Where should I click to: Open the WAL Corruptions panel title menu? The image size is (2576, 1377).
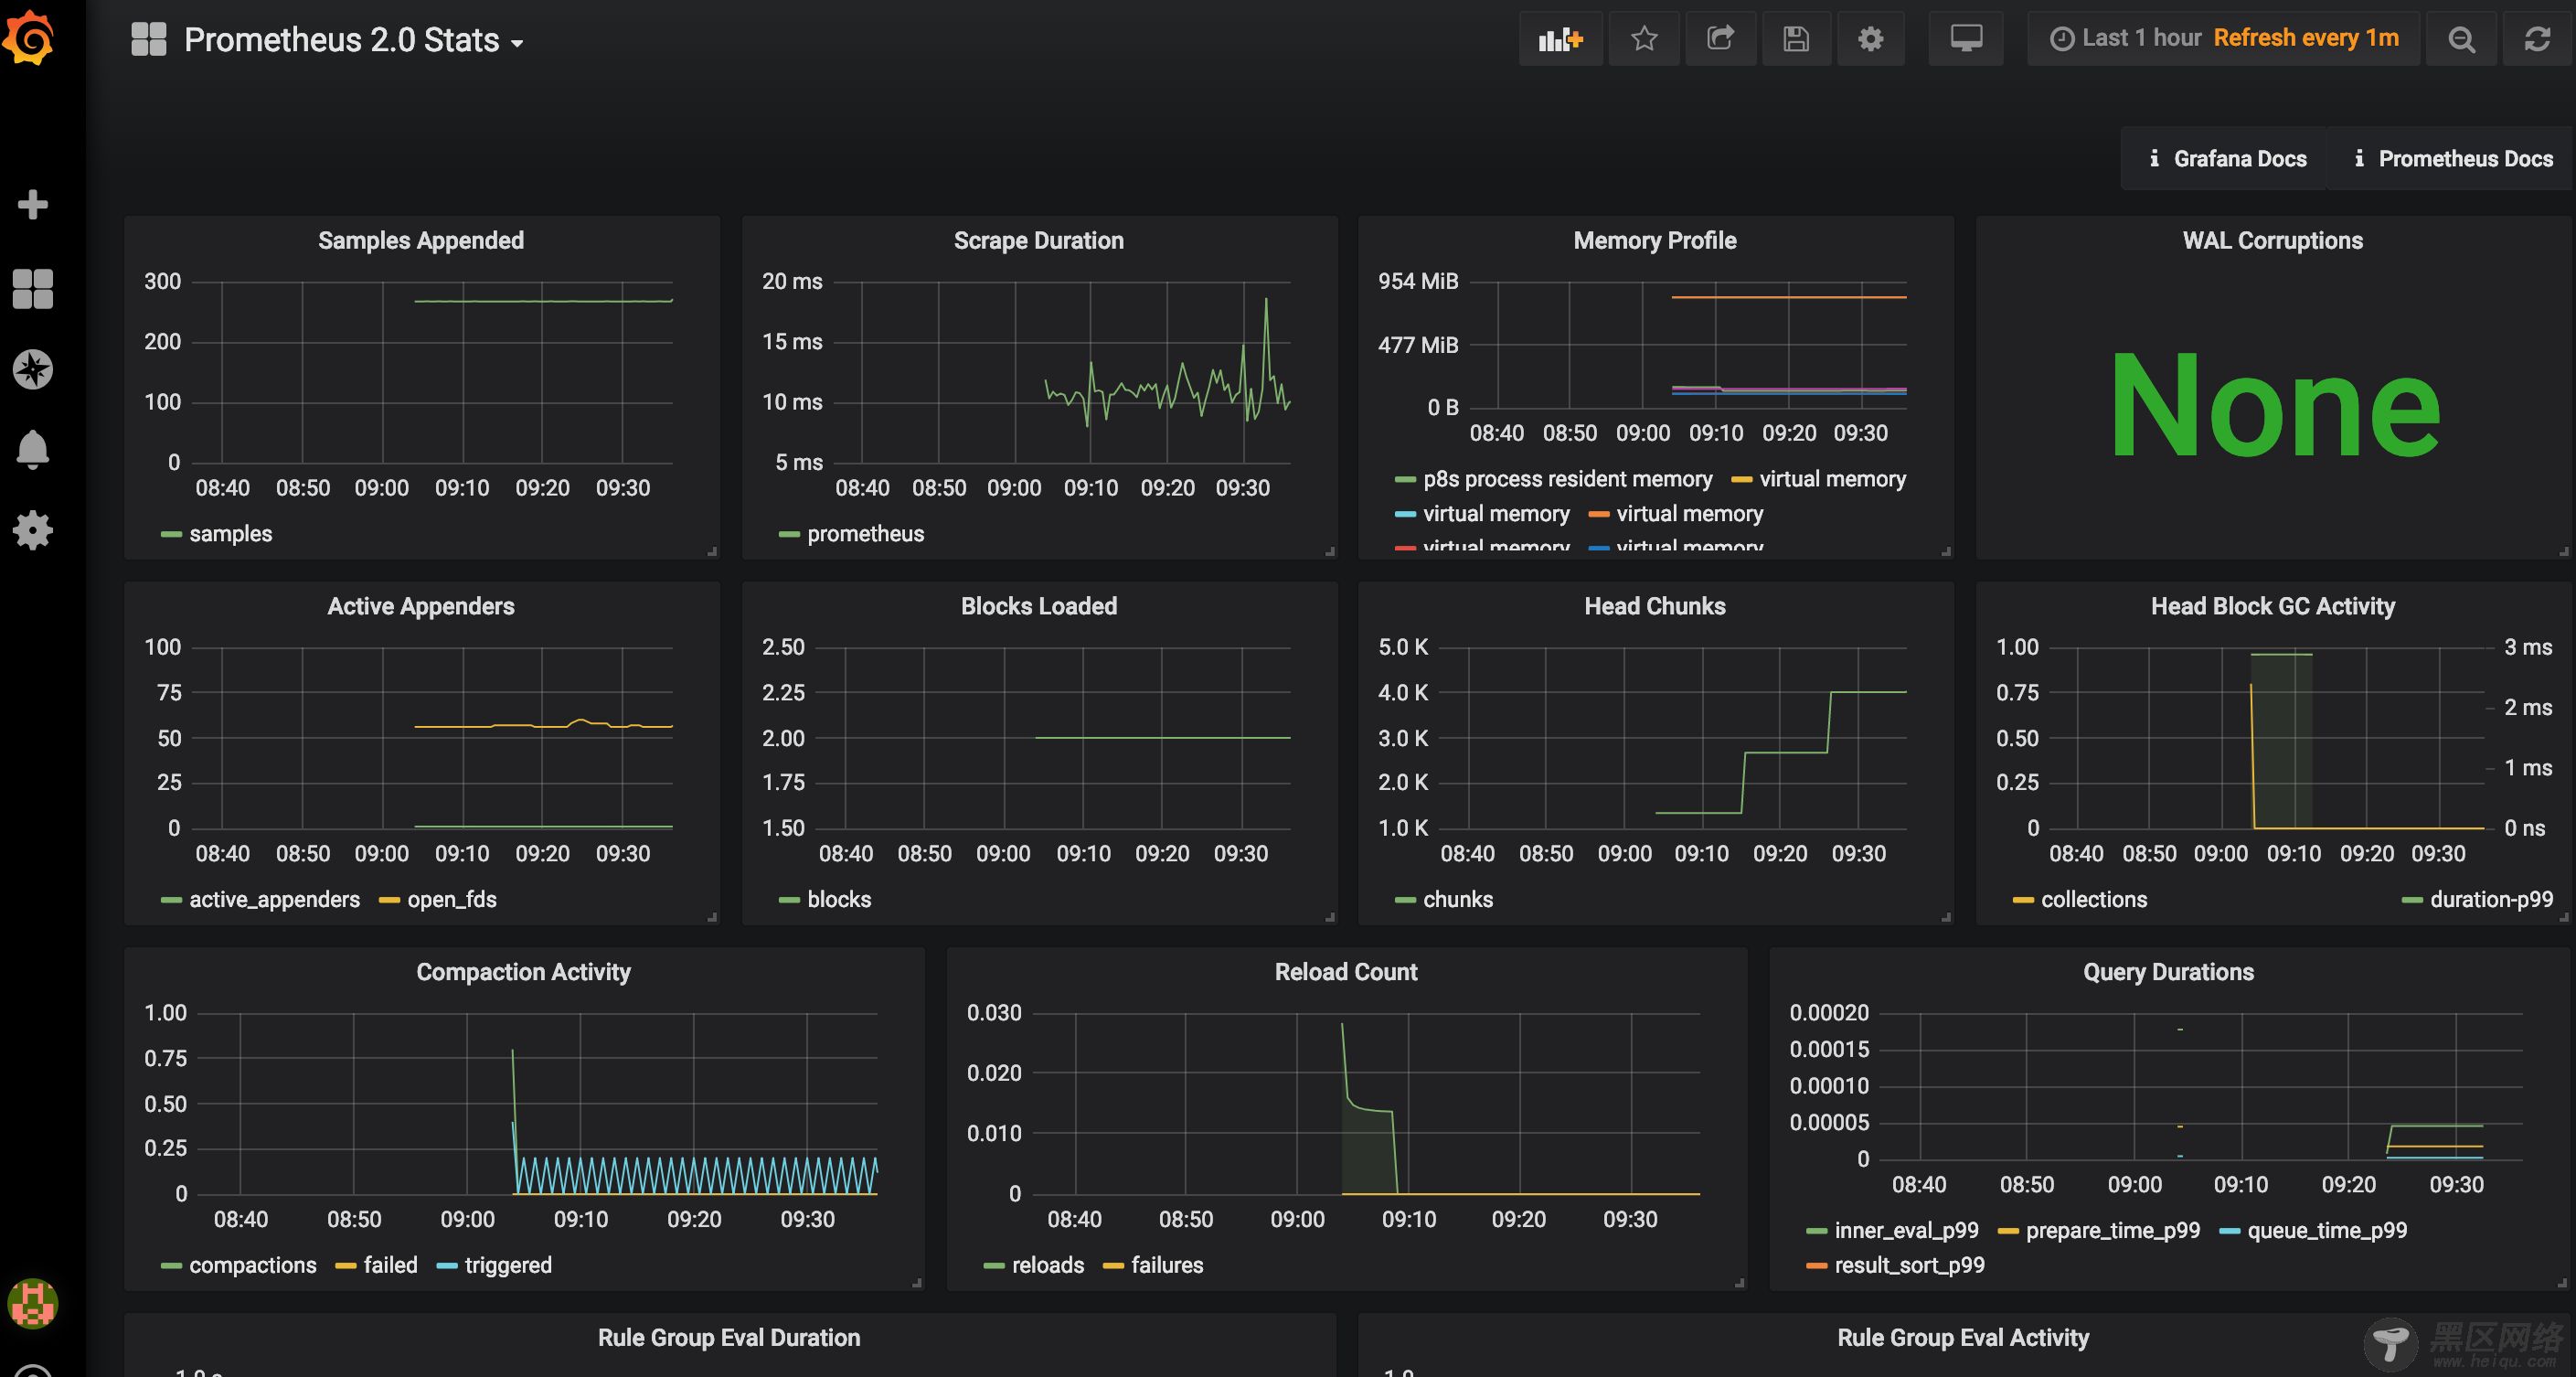(x=2273, y=241)
